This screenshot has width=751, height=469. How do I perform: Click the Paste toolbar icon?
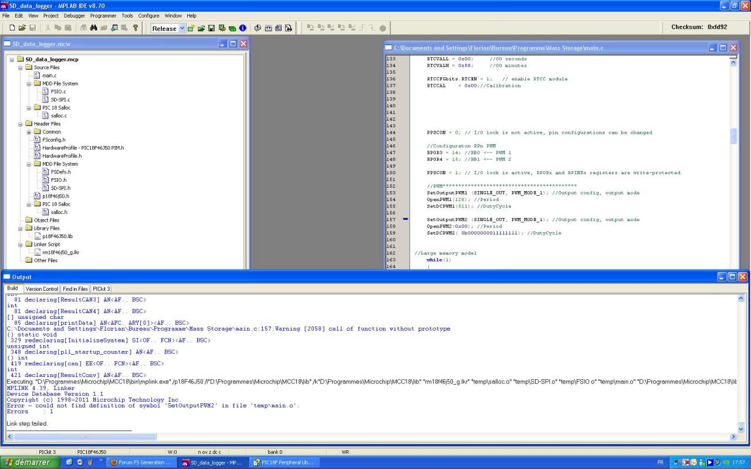tap(68, 28)
